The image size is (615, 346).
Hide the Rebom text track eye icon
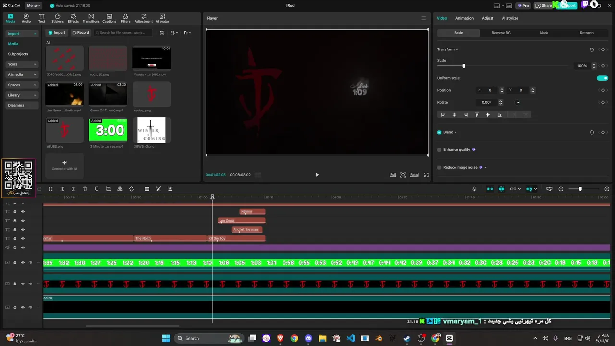click(23, 211)
